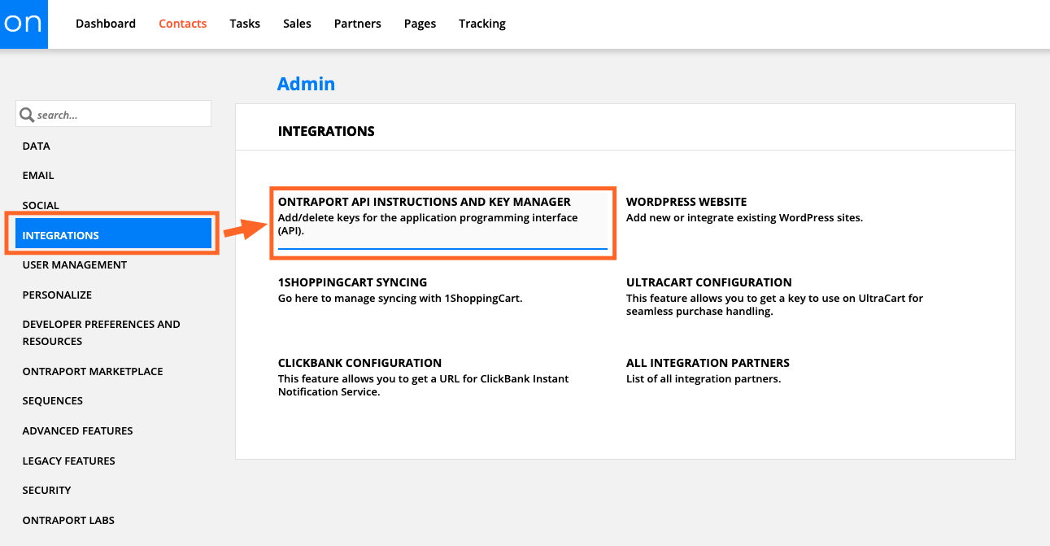Screen dimensions: 1050x546
Task: Open Ontraport Labs sidebar item
Action: [x=68, y=520]
